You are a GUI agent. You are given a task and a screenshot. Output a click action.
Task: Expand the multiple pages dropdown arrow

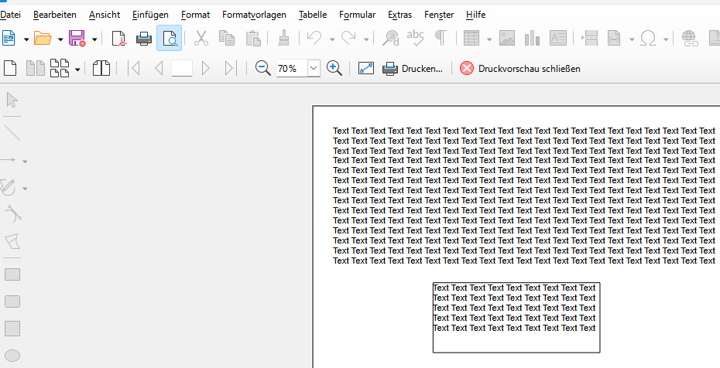click(x=77, y=70)
